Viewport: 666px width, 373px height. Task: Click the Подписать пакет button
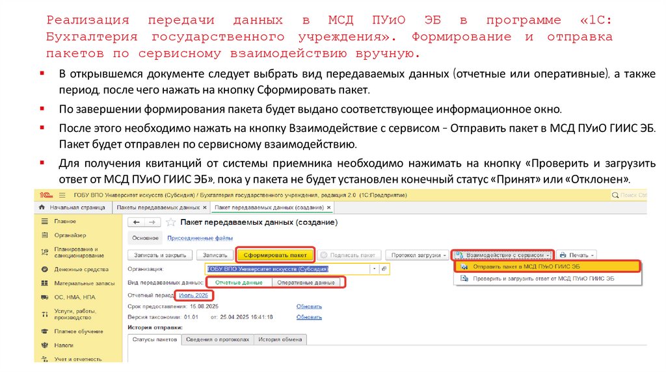pos(349,255)
